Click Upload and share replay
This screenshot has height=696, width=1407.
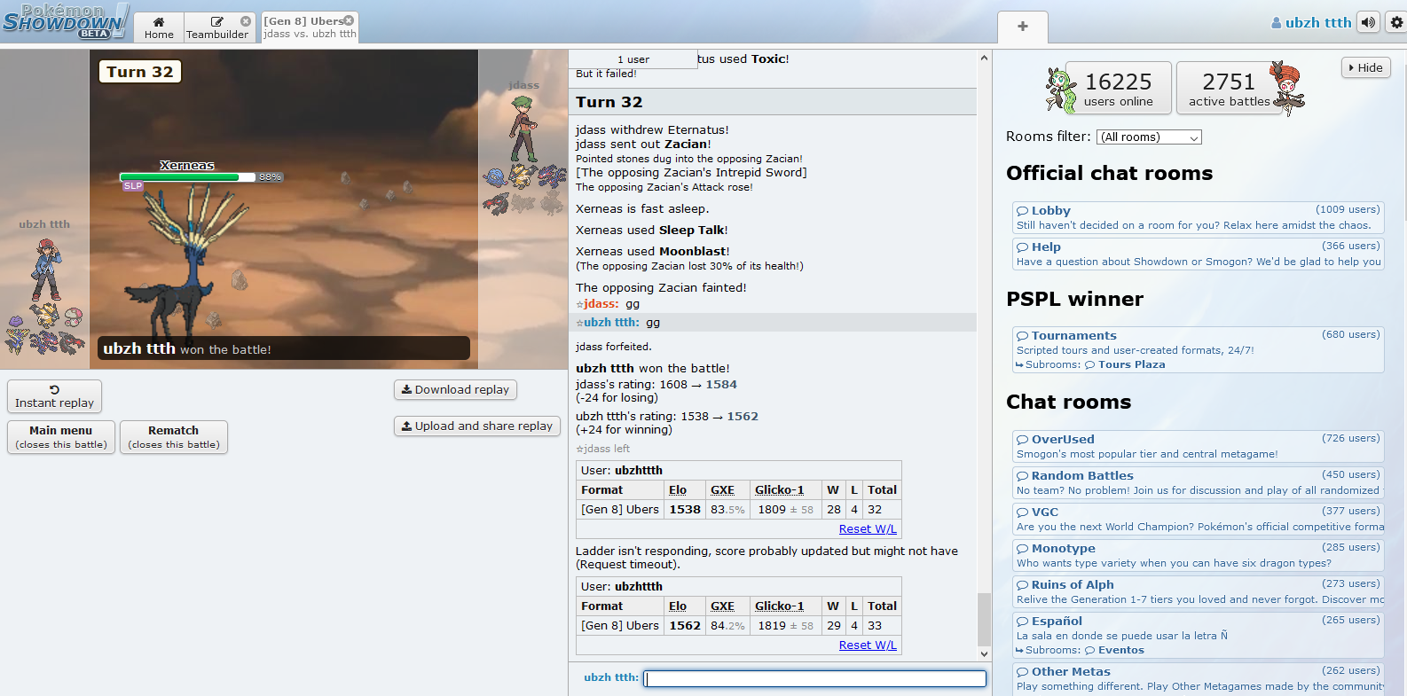click(x=476, y=426)
